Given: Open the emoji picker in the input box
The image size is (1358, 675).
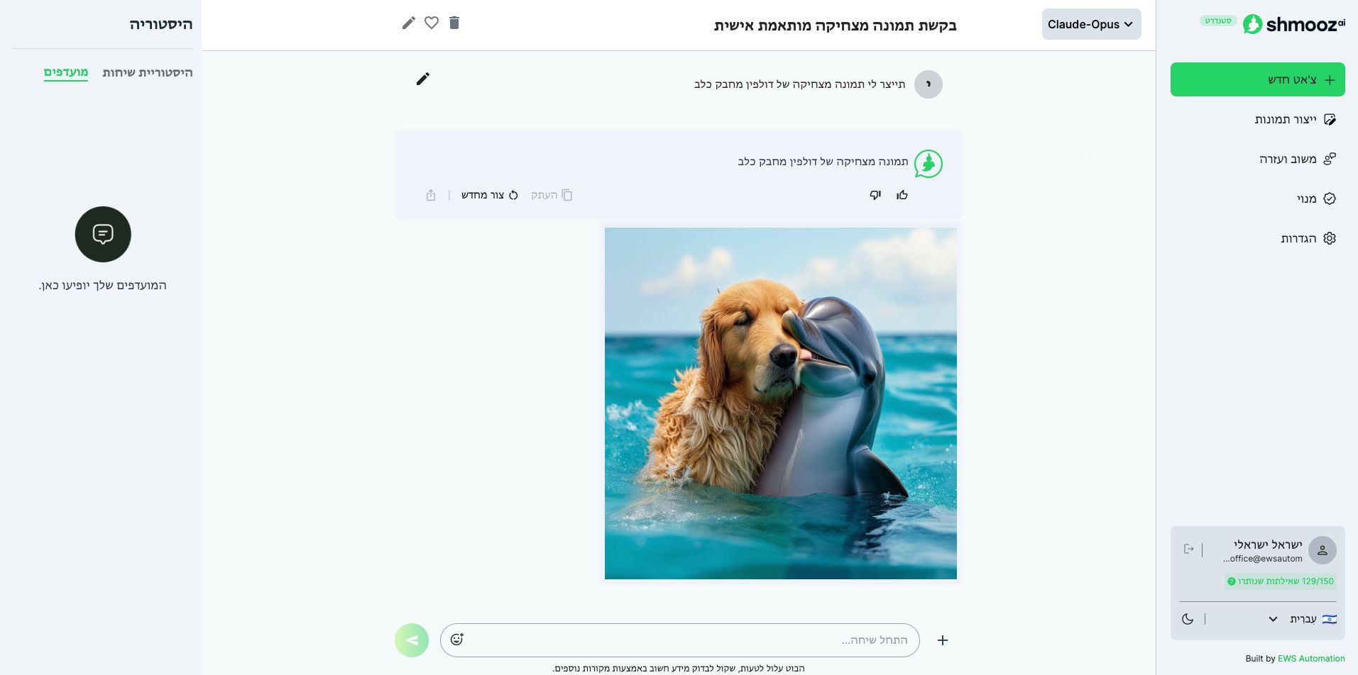Looking at the screenshot, I should click(x=456, y=640).
